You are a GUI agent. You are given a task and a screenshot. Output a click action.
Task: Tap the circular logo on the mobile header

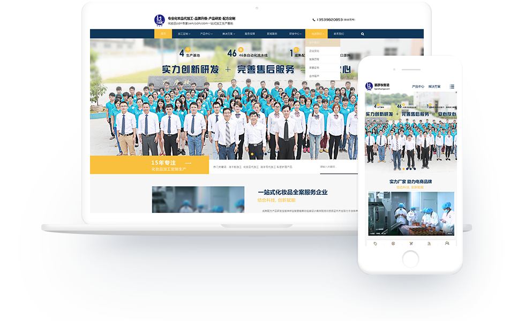pyautogui.click(x=369, y=86)
